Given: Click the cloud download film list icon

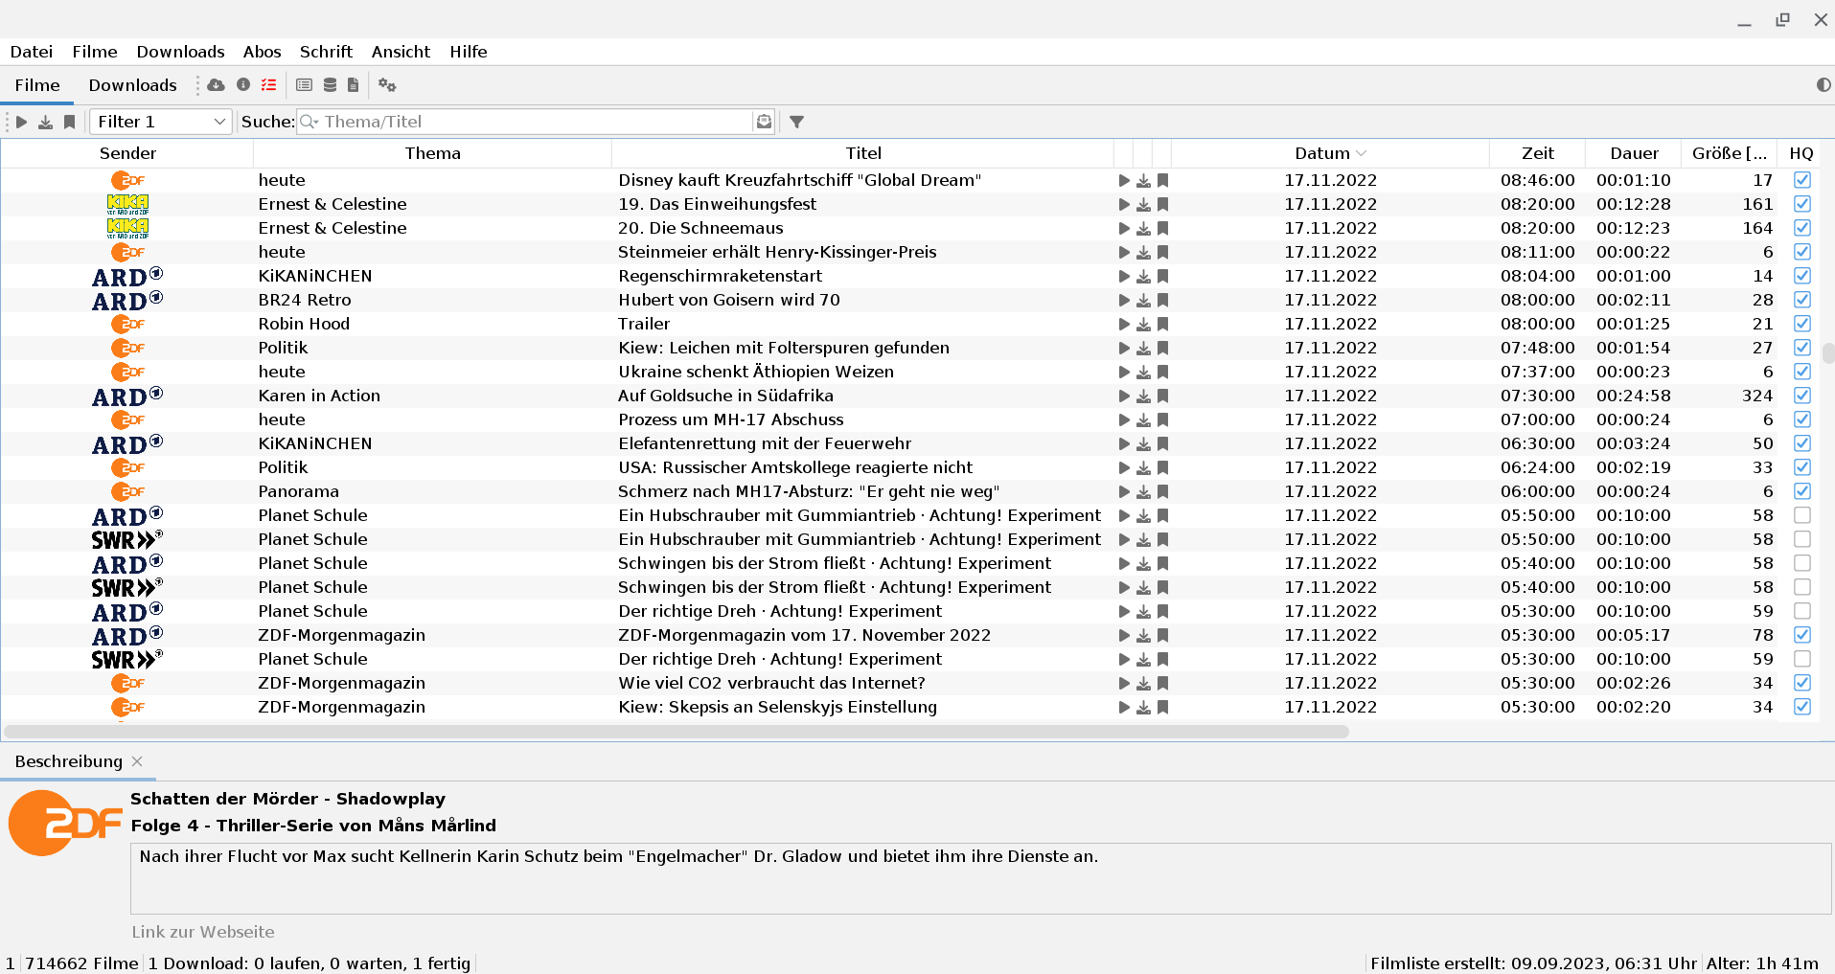Looking at the screenshot, I should [216, 85].
